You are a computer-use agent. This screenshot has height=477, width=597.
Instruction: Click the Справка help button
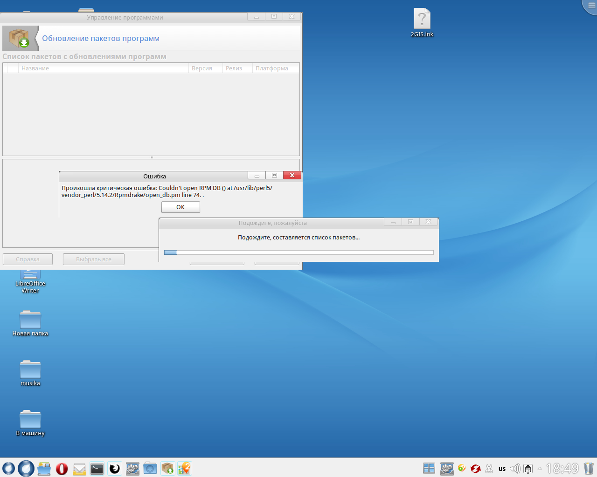pos(28,259)
